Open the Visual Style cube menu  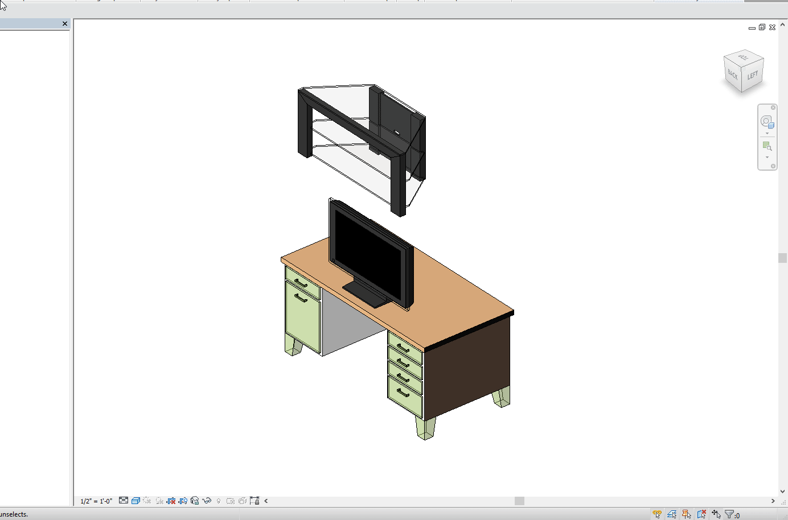[136, 501]
